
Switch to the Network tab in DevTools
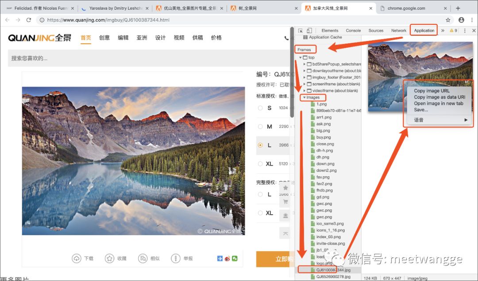[x=398, y=30]
